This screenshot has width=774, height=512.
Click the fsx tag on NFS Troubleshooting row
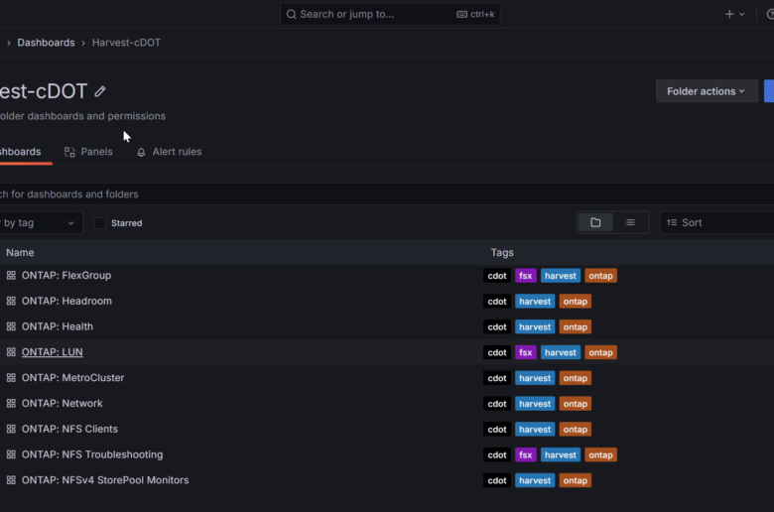[x=525, y=455]
